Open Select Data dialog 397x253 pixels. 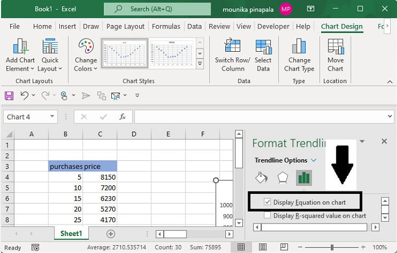263,47
